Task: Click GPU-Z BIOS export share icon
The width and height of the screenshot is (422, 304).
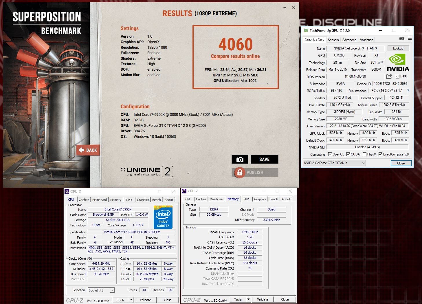Action: pos(389,76)
